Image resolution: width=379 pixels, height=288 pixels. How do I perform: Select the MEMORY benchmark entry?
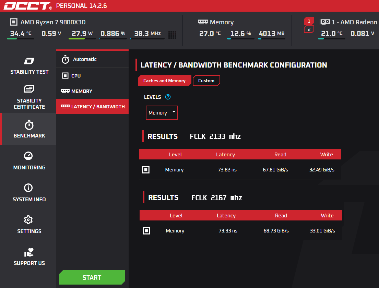coord(92,91)
